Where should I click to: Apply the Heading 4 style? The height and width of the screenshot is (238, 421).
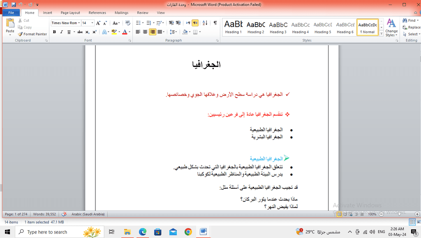[x=301, y=27]
